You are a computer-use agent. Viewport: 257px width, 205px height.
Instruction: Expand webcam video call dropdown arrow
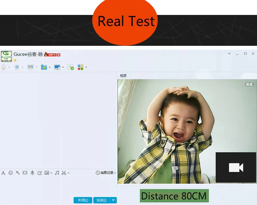[23, 67]
